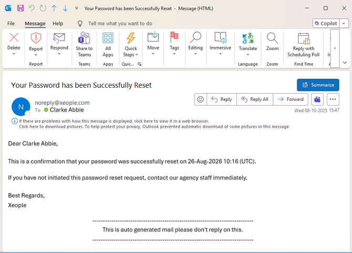This screenshot has width=352, height=253.
Task: Click the Tell me search box
Action: pyautogui.click(x=120, y=23)
